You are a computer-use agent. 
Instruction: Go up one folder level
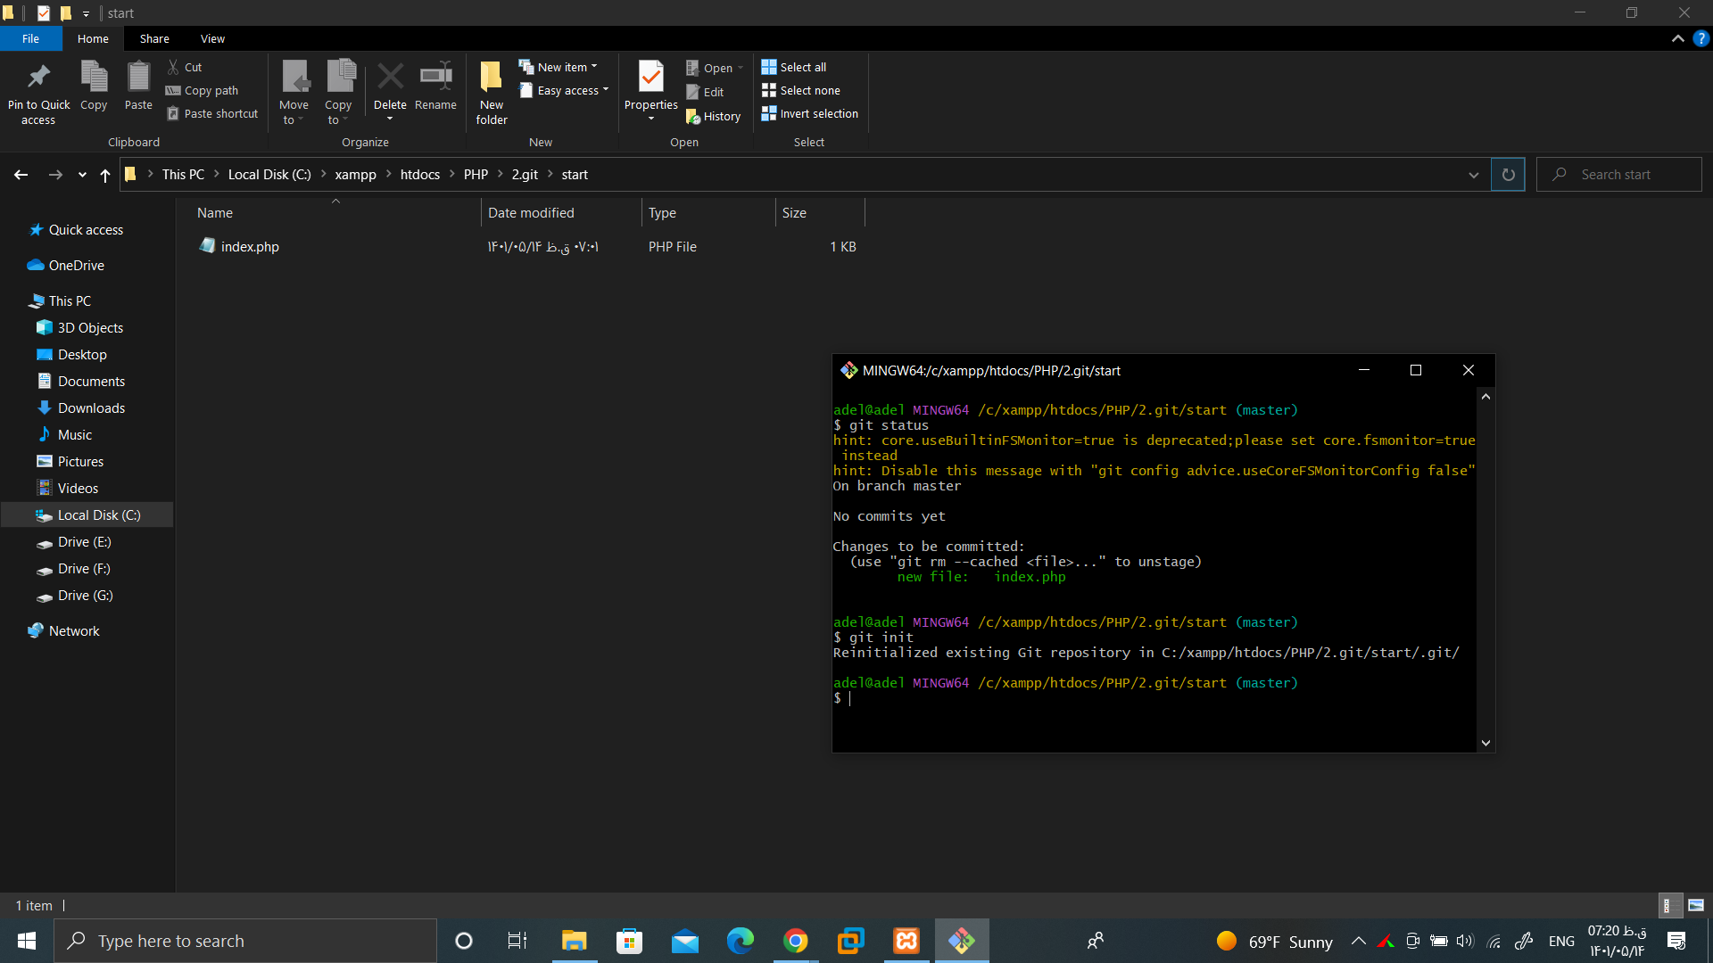pos(105,175)
